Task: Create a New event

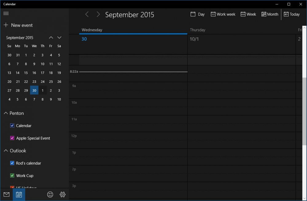Action: [x=18, y=25]
